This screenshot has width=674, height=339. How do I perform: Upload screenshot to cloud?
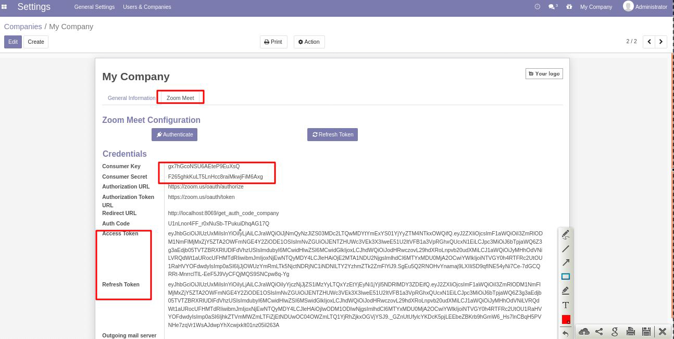584,332
